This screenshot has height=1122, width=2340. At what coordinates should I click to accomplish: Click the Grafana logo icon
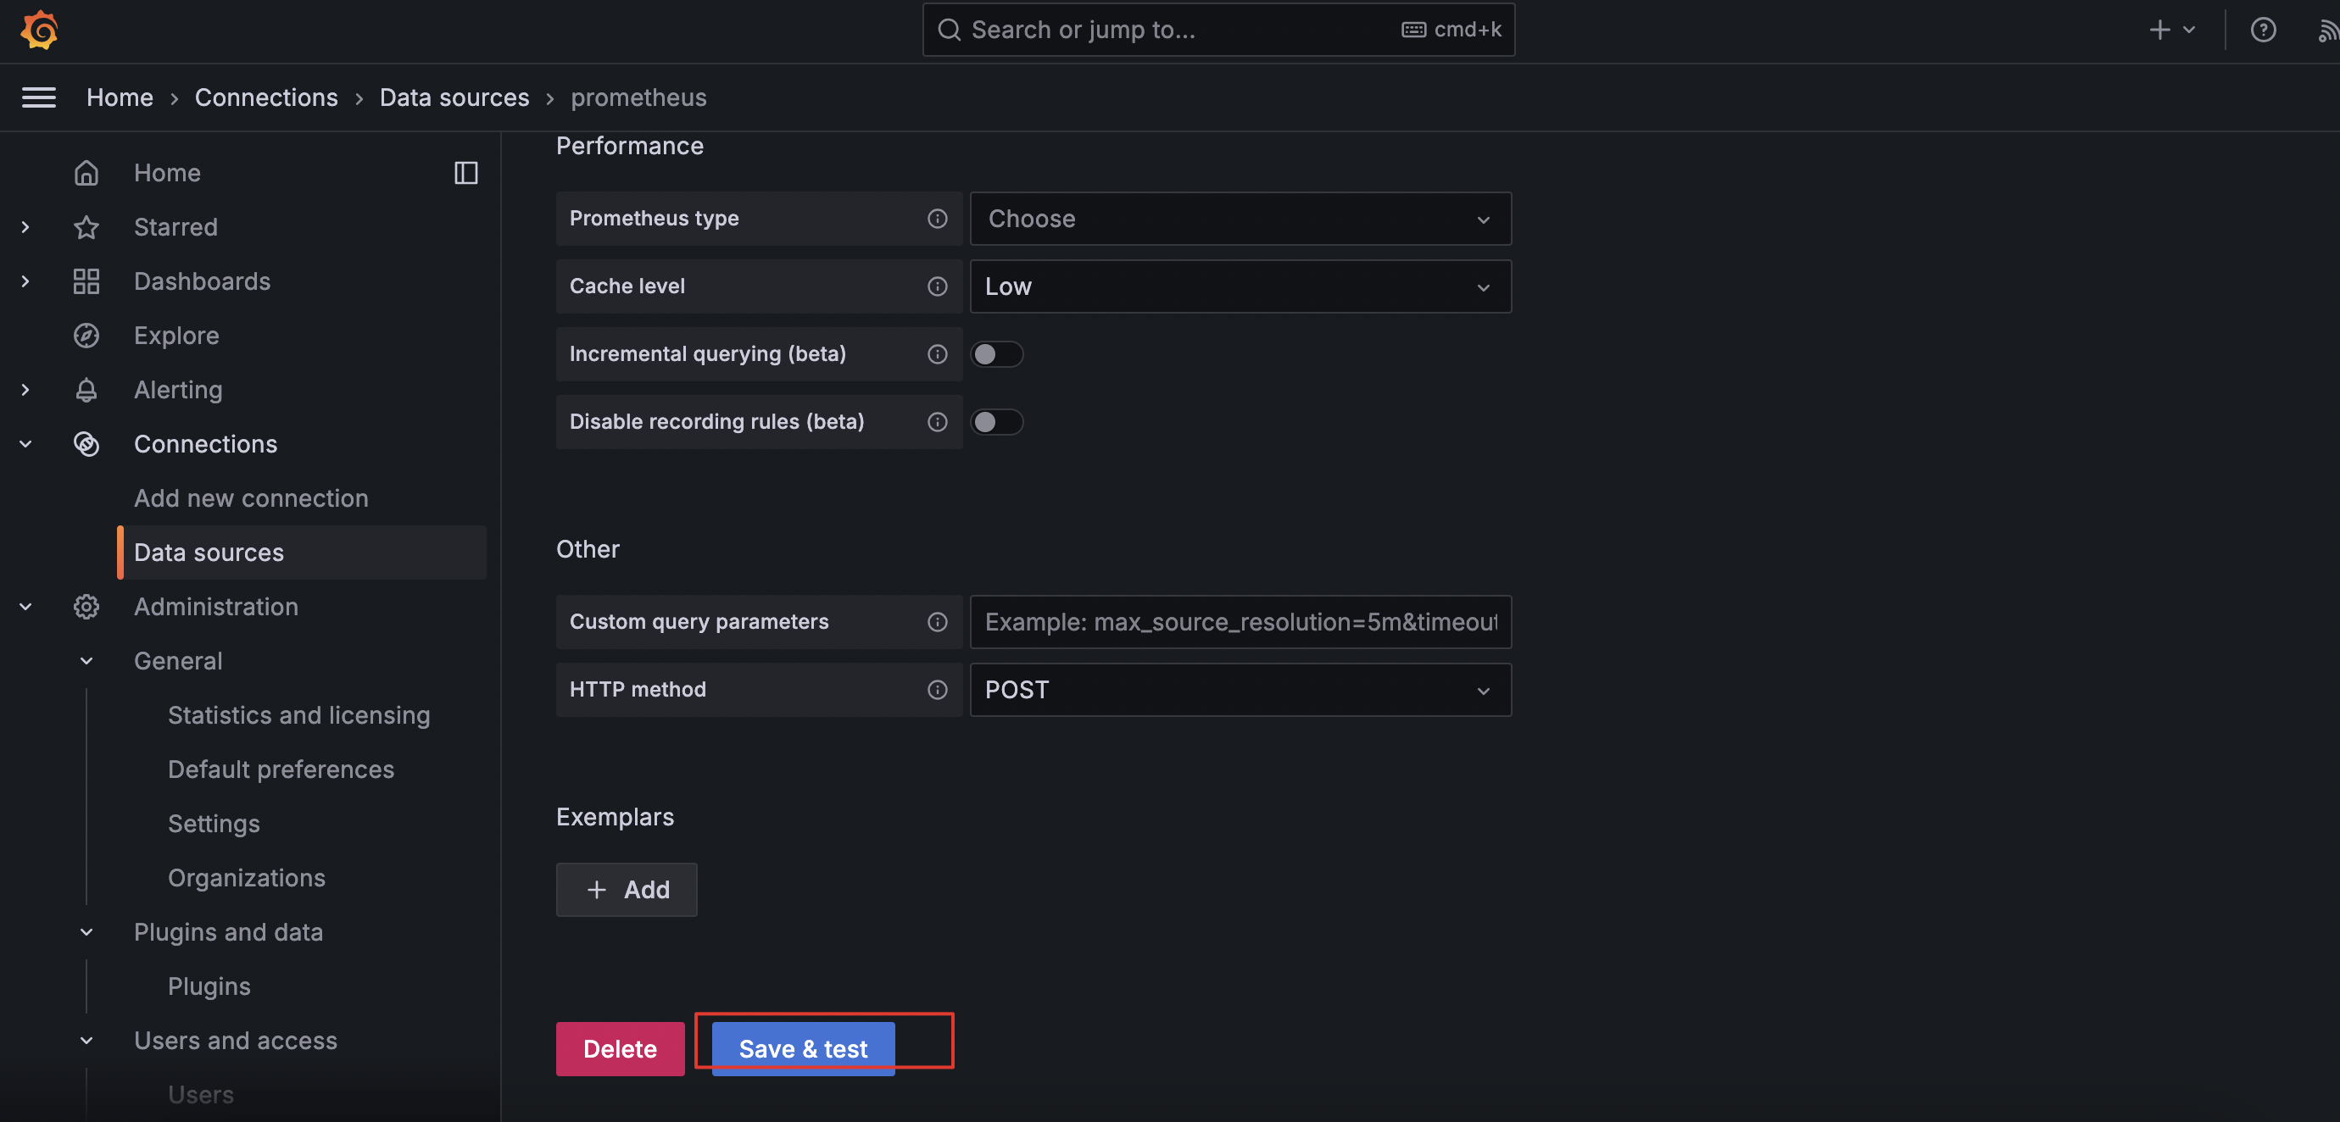pyautogui.click(x=39, y=30)
